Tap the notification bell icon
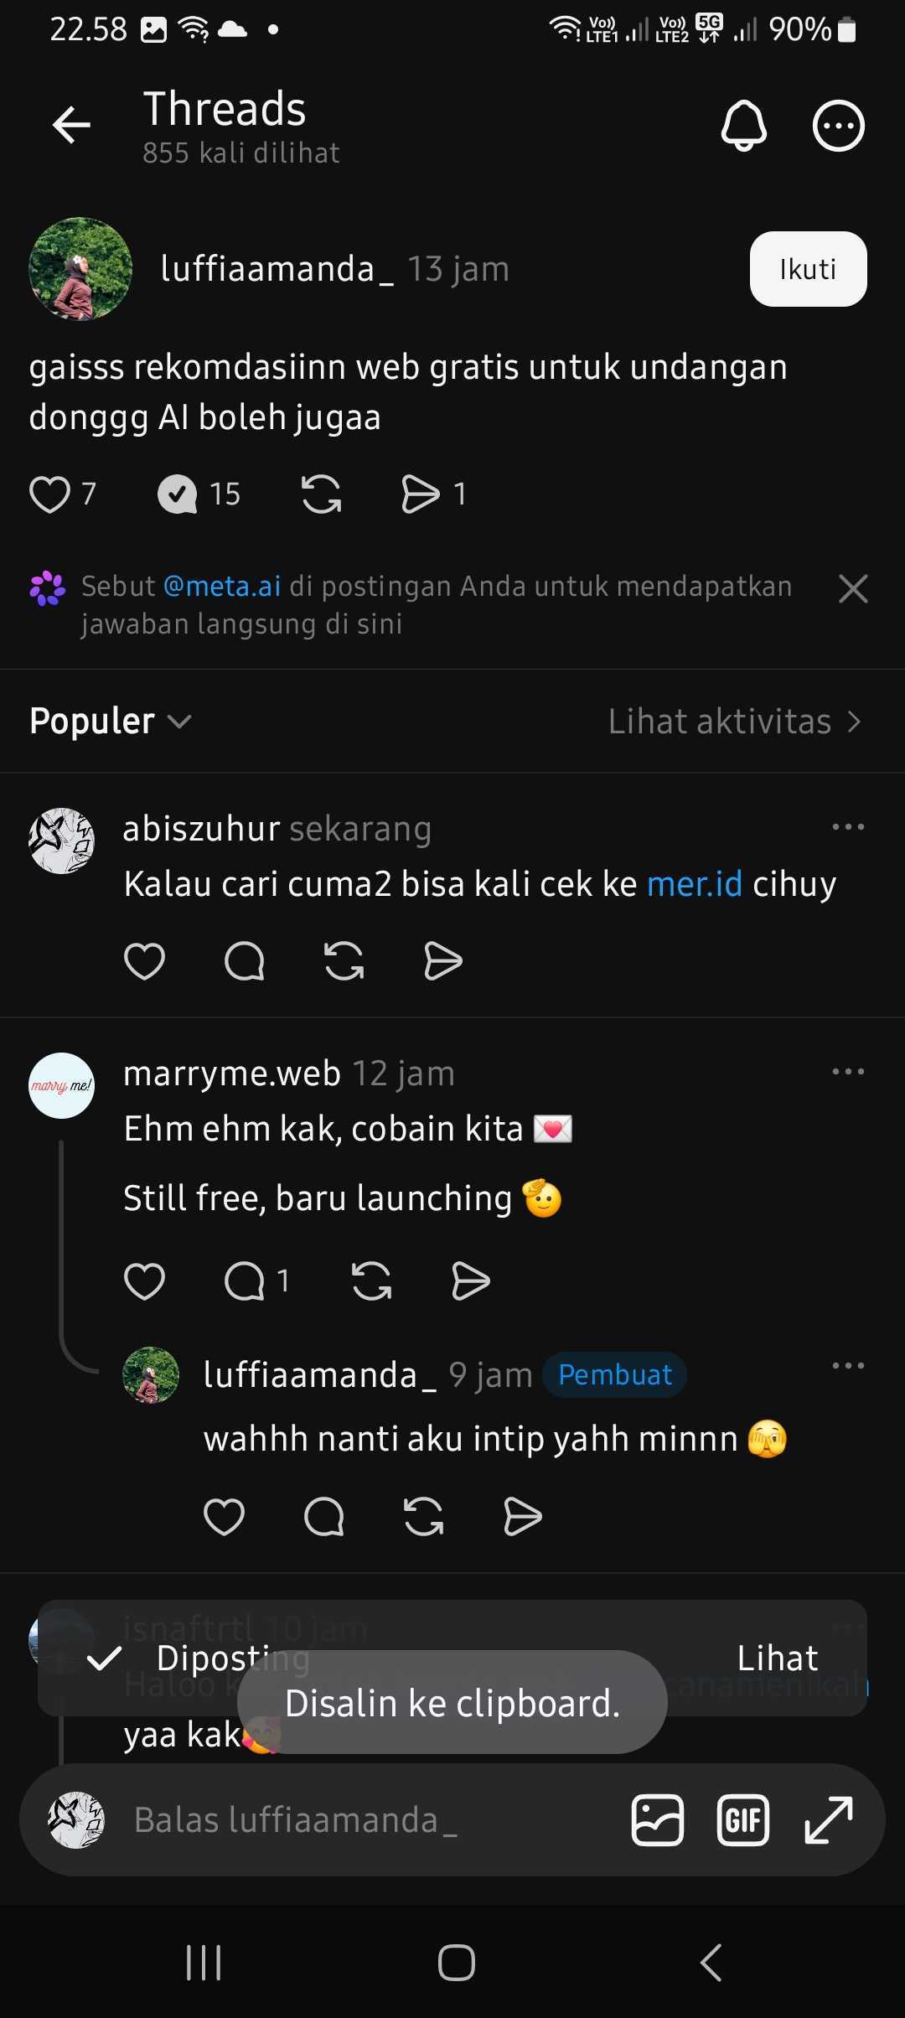905x2018 pixels. tap(744, 126)
